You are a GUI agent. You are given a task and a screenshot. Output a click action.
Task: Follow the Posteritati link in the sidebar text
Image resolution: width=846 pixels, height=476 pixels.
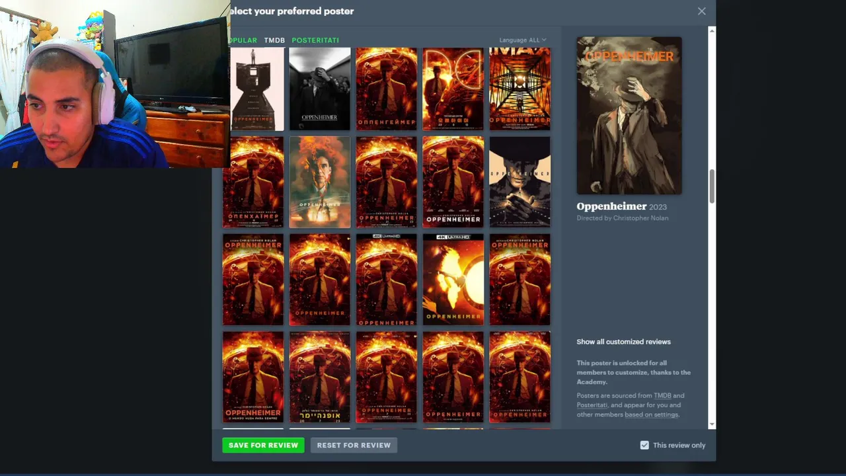[x=592, y=405]
